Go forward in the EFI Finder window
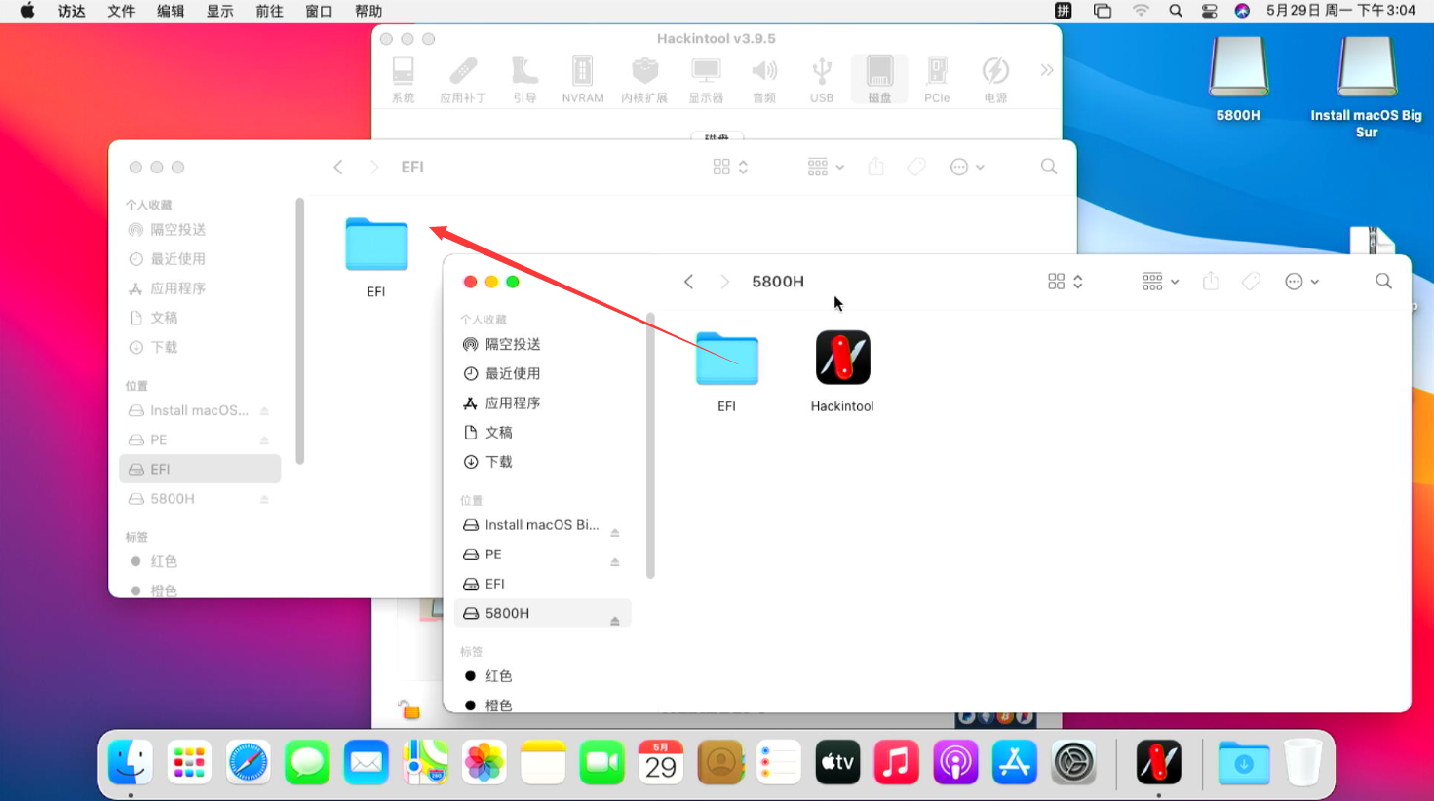The width and height of the screenshot is (1434, 801). coord(374,168)
